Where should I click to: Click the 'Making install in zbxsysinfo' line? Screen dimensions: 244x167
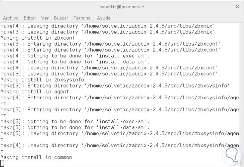click(42, 80)
